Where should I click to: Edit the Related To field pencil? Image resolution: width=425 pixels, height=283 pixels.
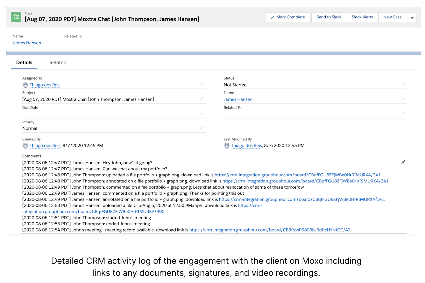(403, 113)
